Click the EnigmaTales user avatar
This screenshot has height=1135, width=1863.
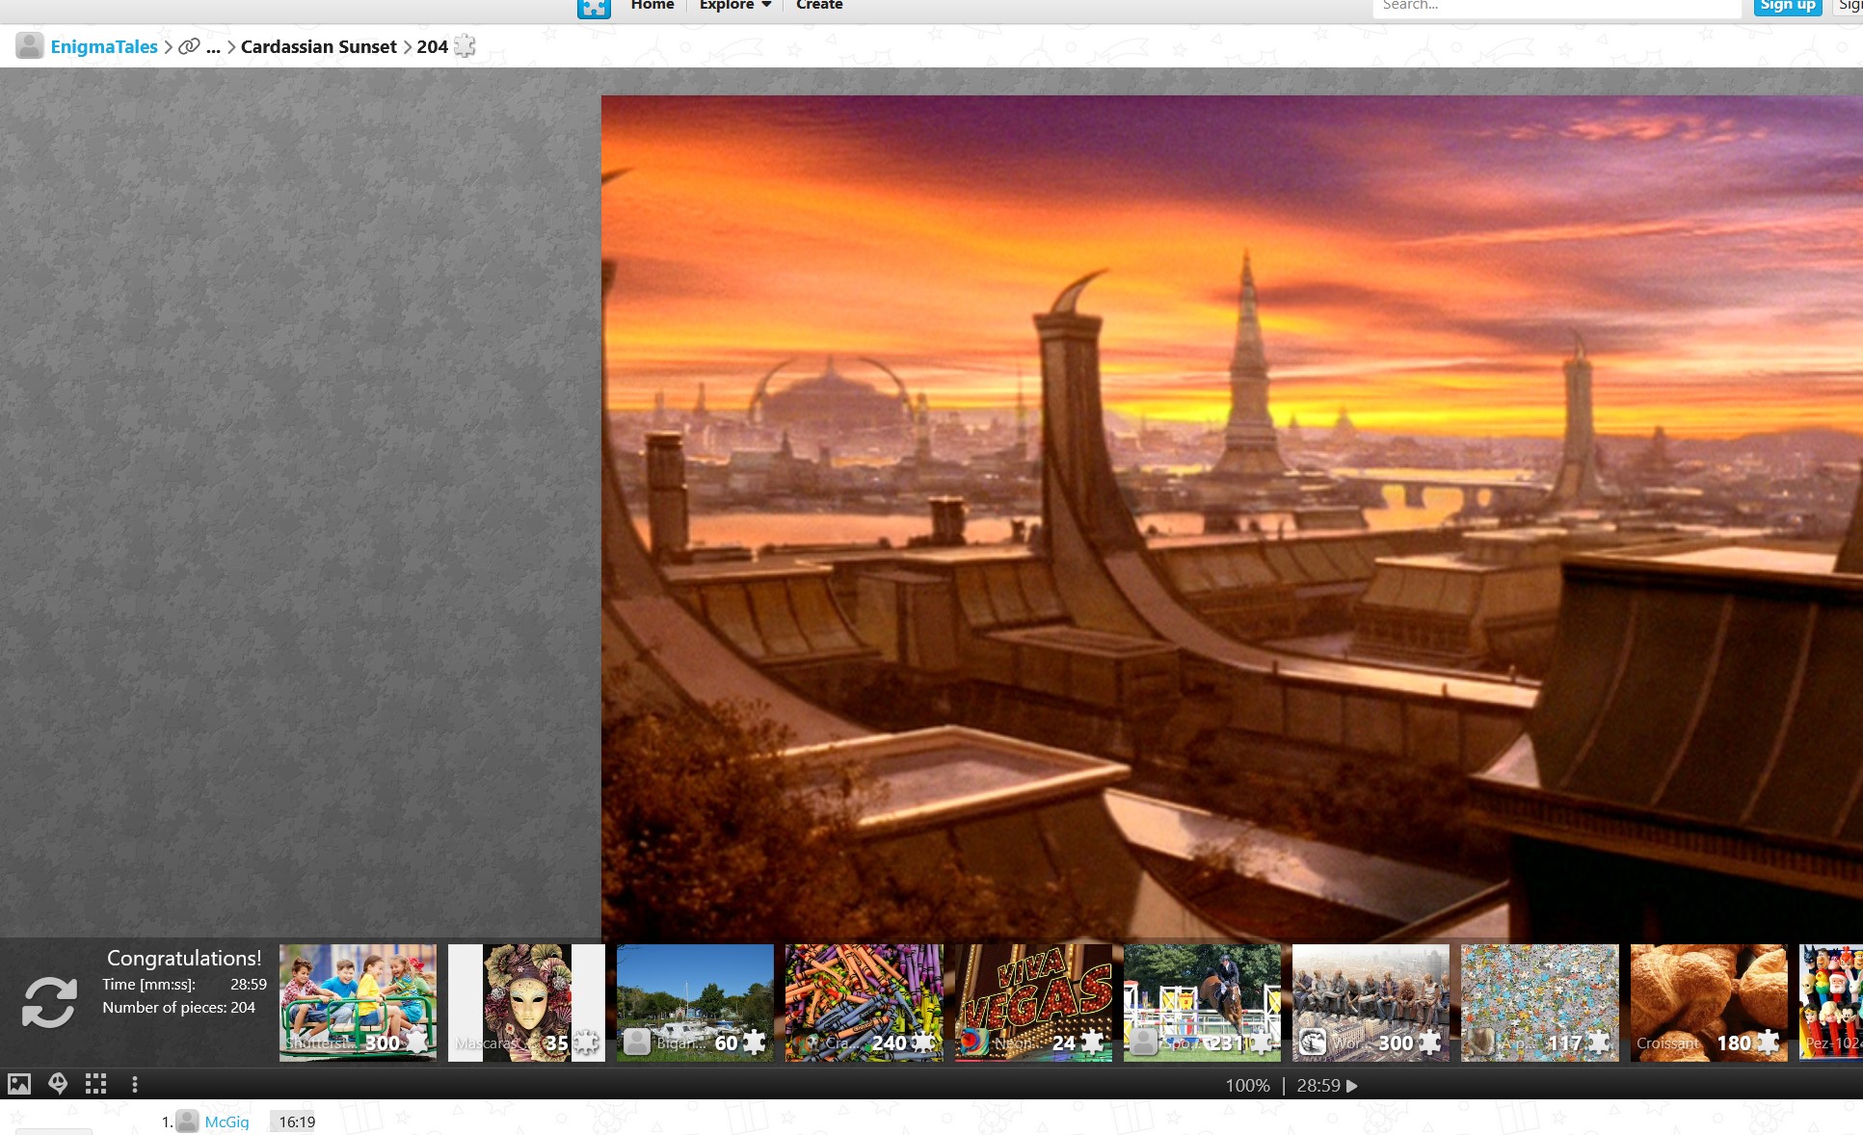pyautogui.click(x=30, y=45)
